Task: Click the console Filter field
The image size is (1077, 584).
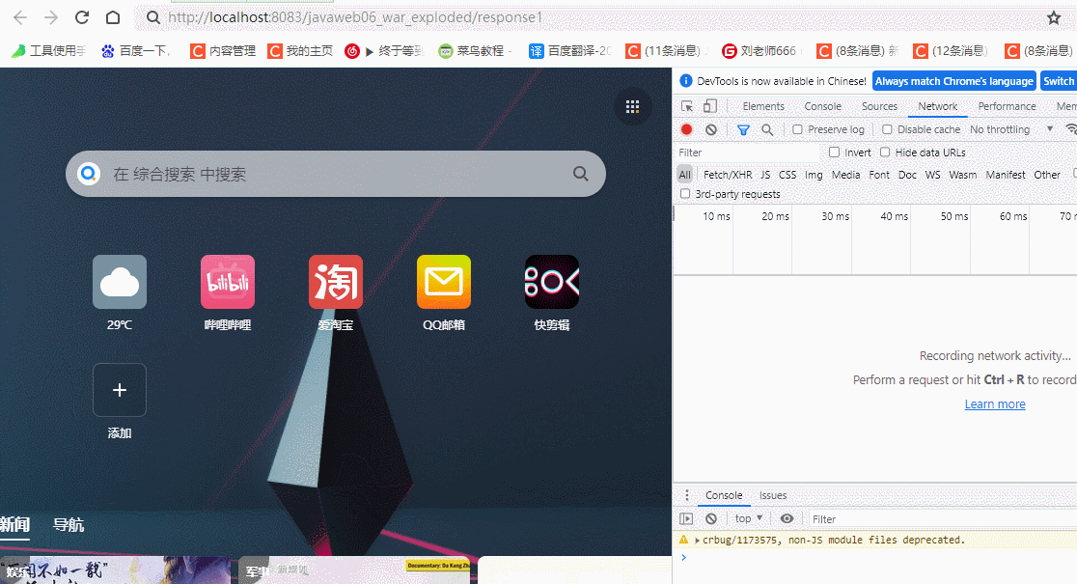Action: 941,519
